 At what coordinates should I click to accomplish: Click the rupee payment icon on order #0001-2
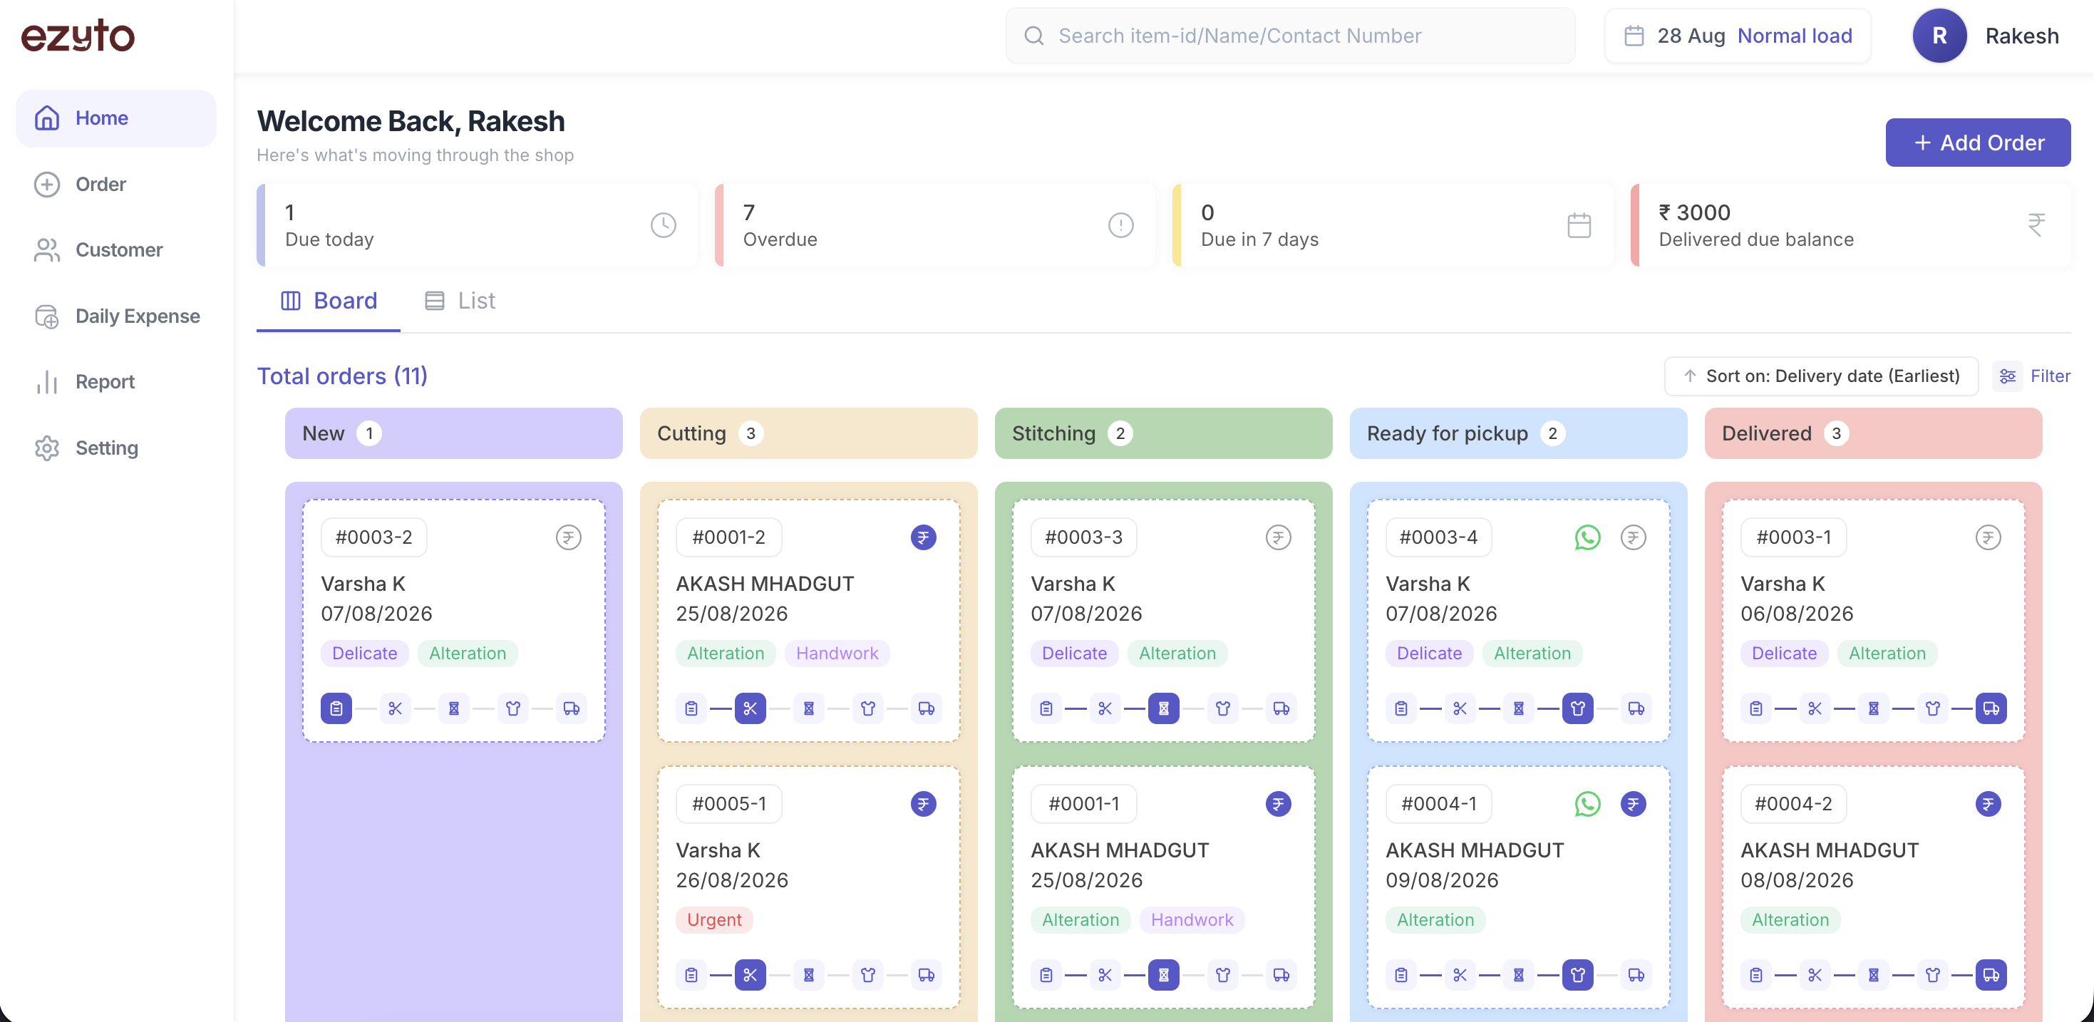922,537
